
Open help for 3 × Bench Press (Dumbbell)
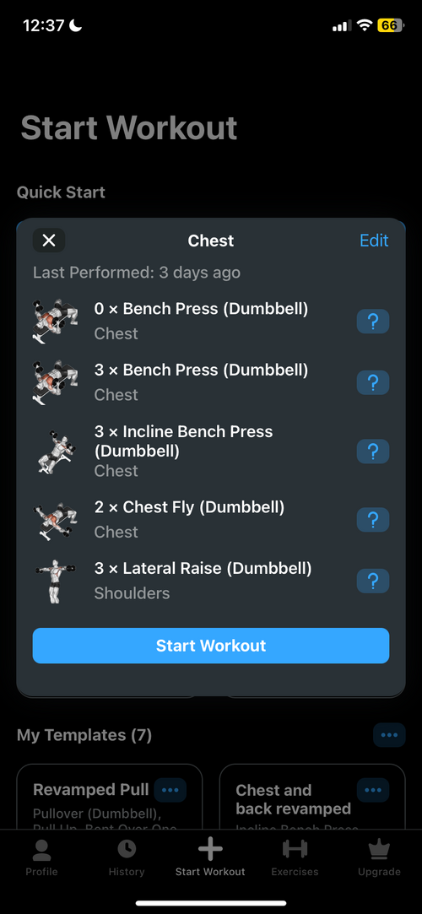(373, 382)
